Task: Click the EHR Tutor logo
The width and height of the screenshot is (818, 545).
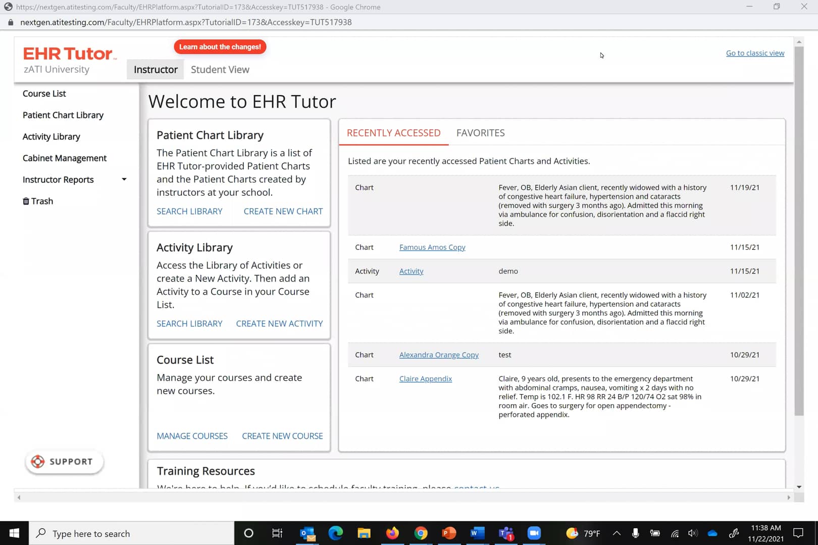Action: click(x=69, y=53)
